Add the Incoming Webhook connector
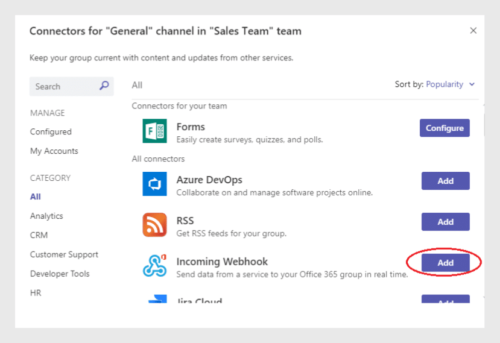The height and width of the screenshot is (343, 500). (446, 263)
